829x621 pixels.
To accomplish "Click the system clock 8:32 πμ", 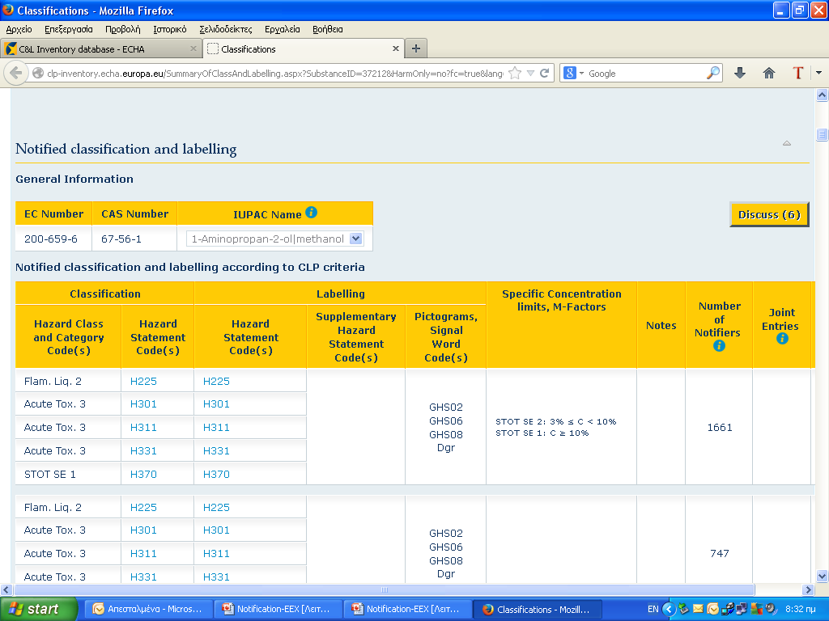I will 801,609.
